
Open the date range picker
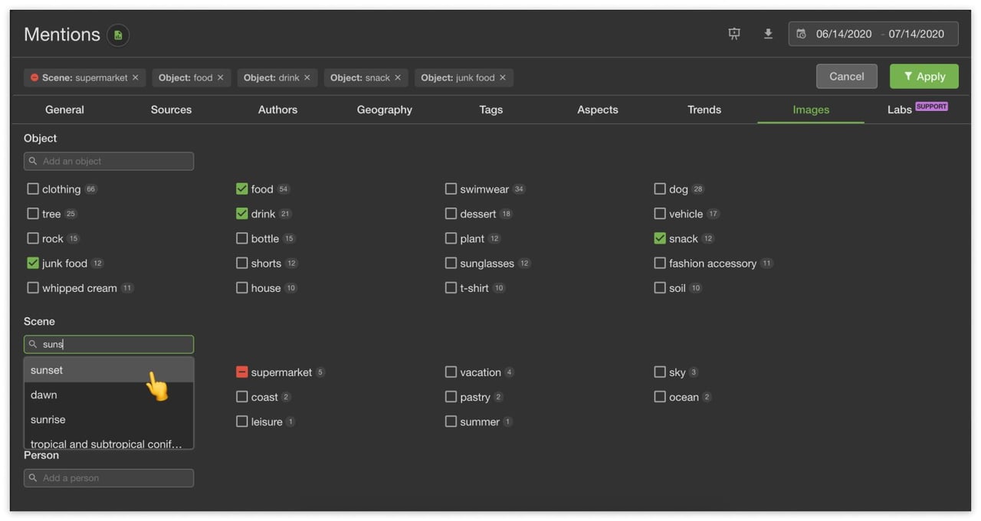(x=873, y=34)
